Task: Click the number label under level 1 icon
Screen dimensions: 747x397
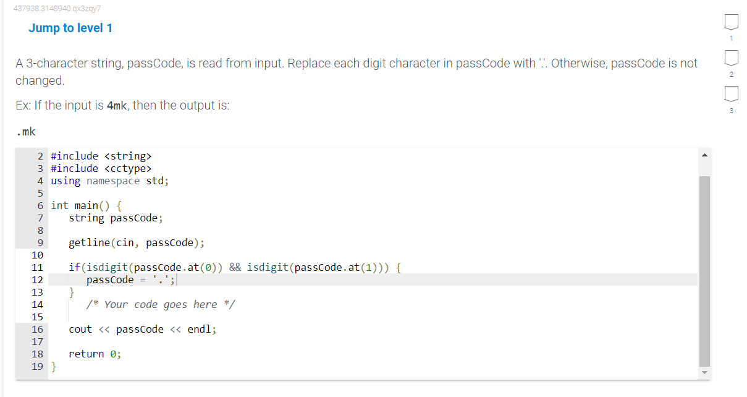Action: [731, 38]
